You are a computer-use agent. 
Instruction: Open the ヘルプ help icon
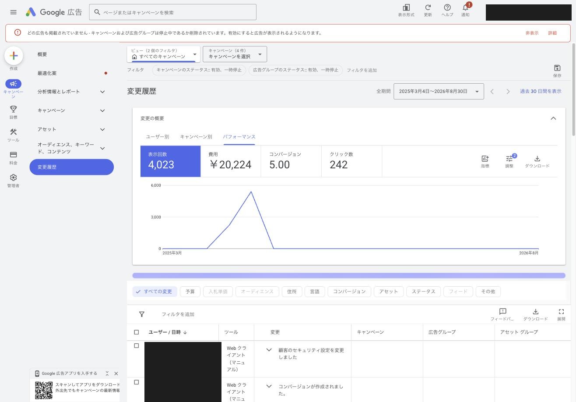click(x=447, y=11)
